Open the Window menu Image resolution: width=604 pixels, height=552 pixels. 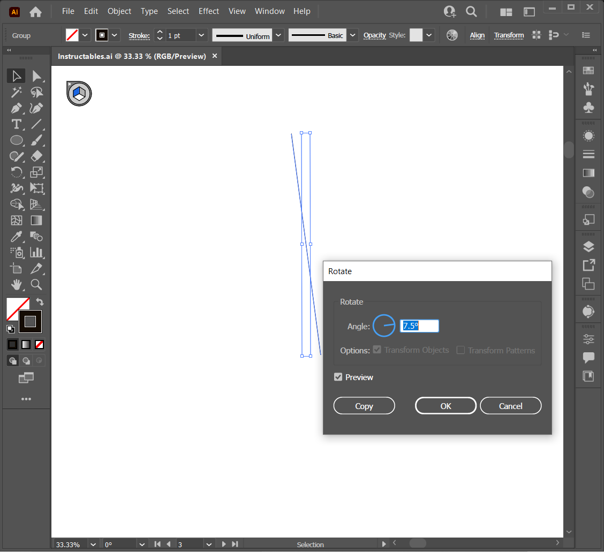[270, 11]
